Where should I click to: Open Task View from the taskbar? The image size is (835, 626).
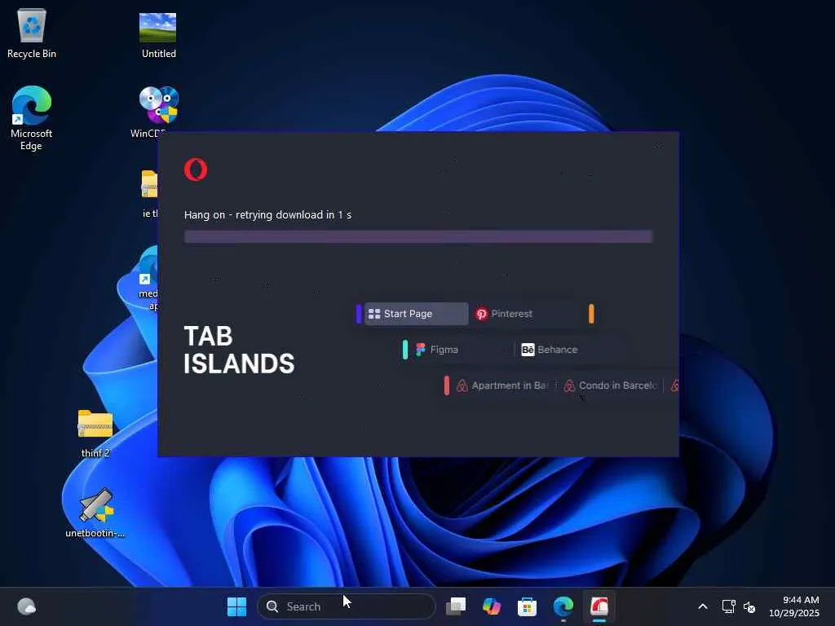(455, 606)
